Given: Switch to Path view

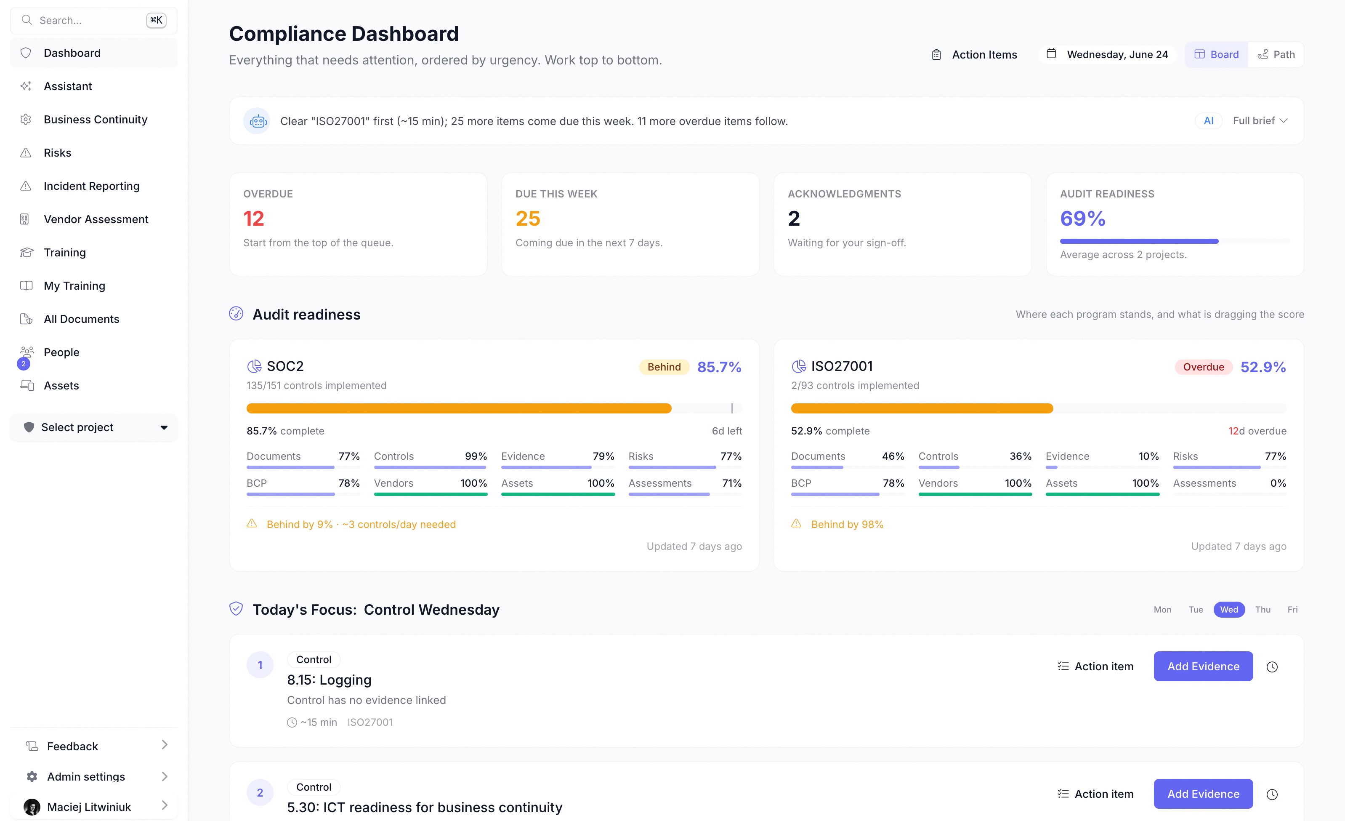Looking at the screenshot, I should point(1276,55).
